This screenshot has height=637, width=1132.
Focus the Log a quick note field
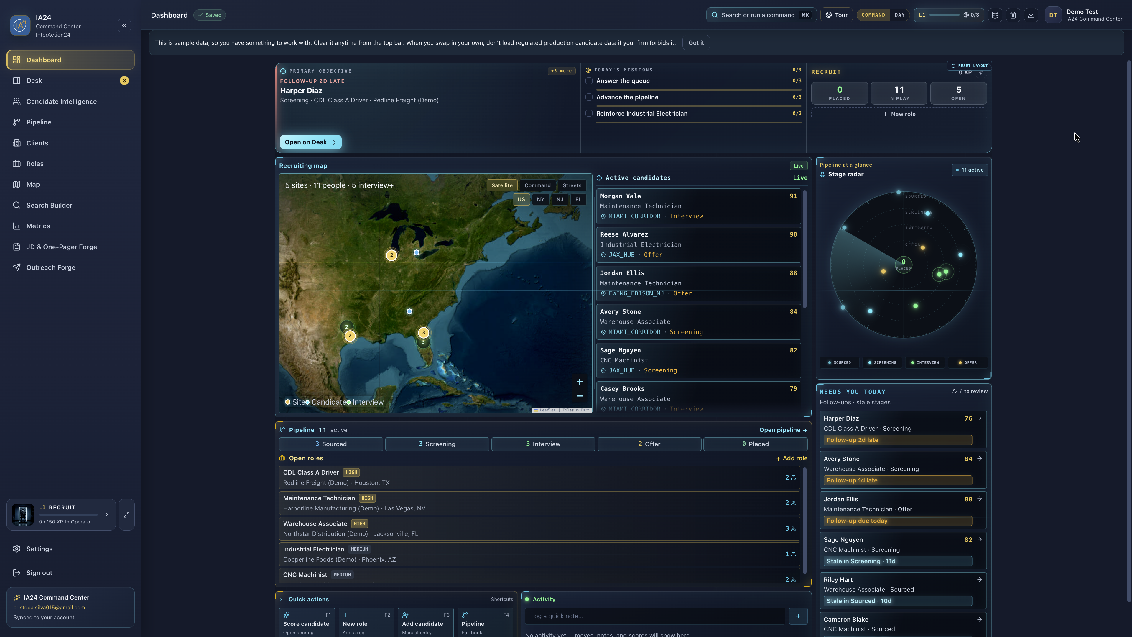(x=655, y=616)
